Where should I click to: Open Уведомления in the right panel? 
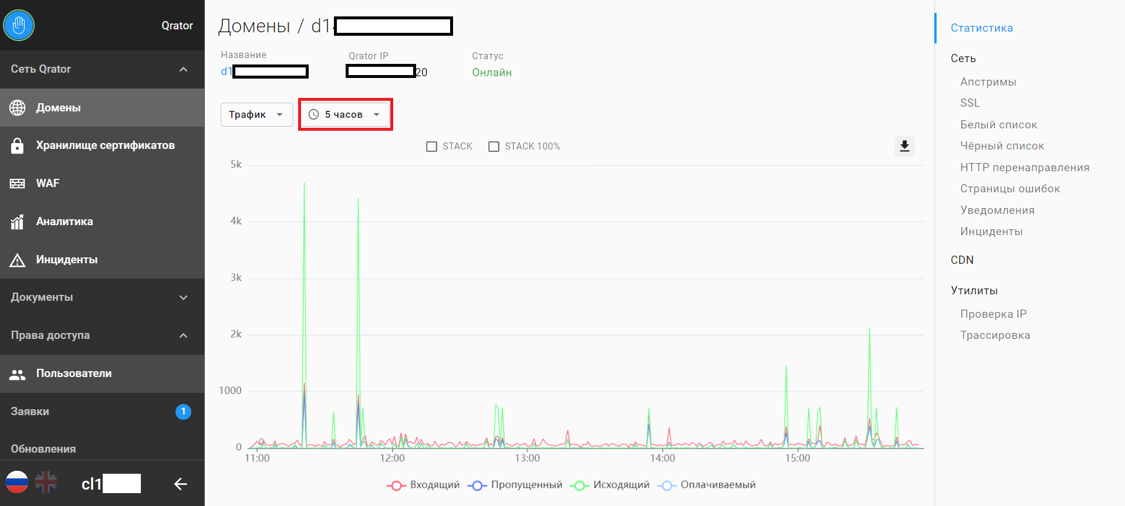(x=997, y=210)
